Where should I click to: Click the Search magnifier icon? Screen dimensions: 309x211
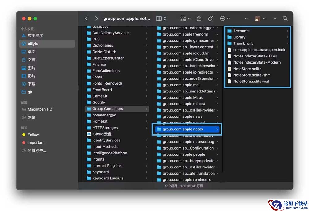tap(285, 19)
